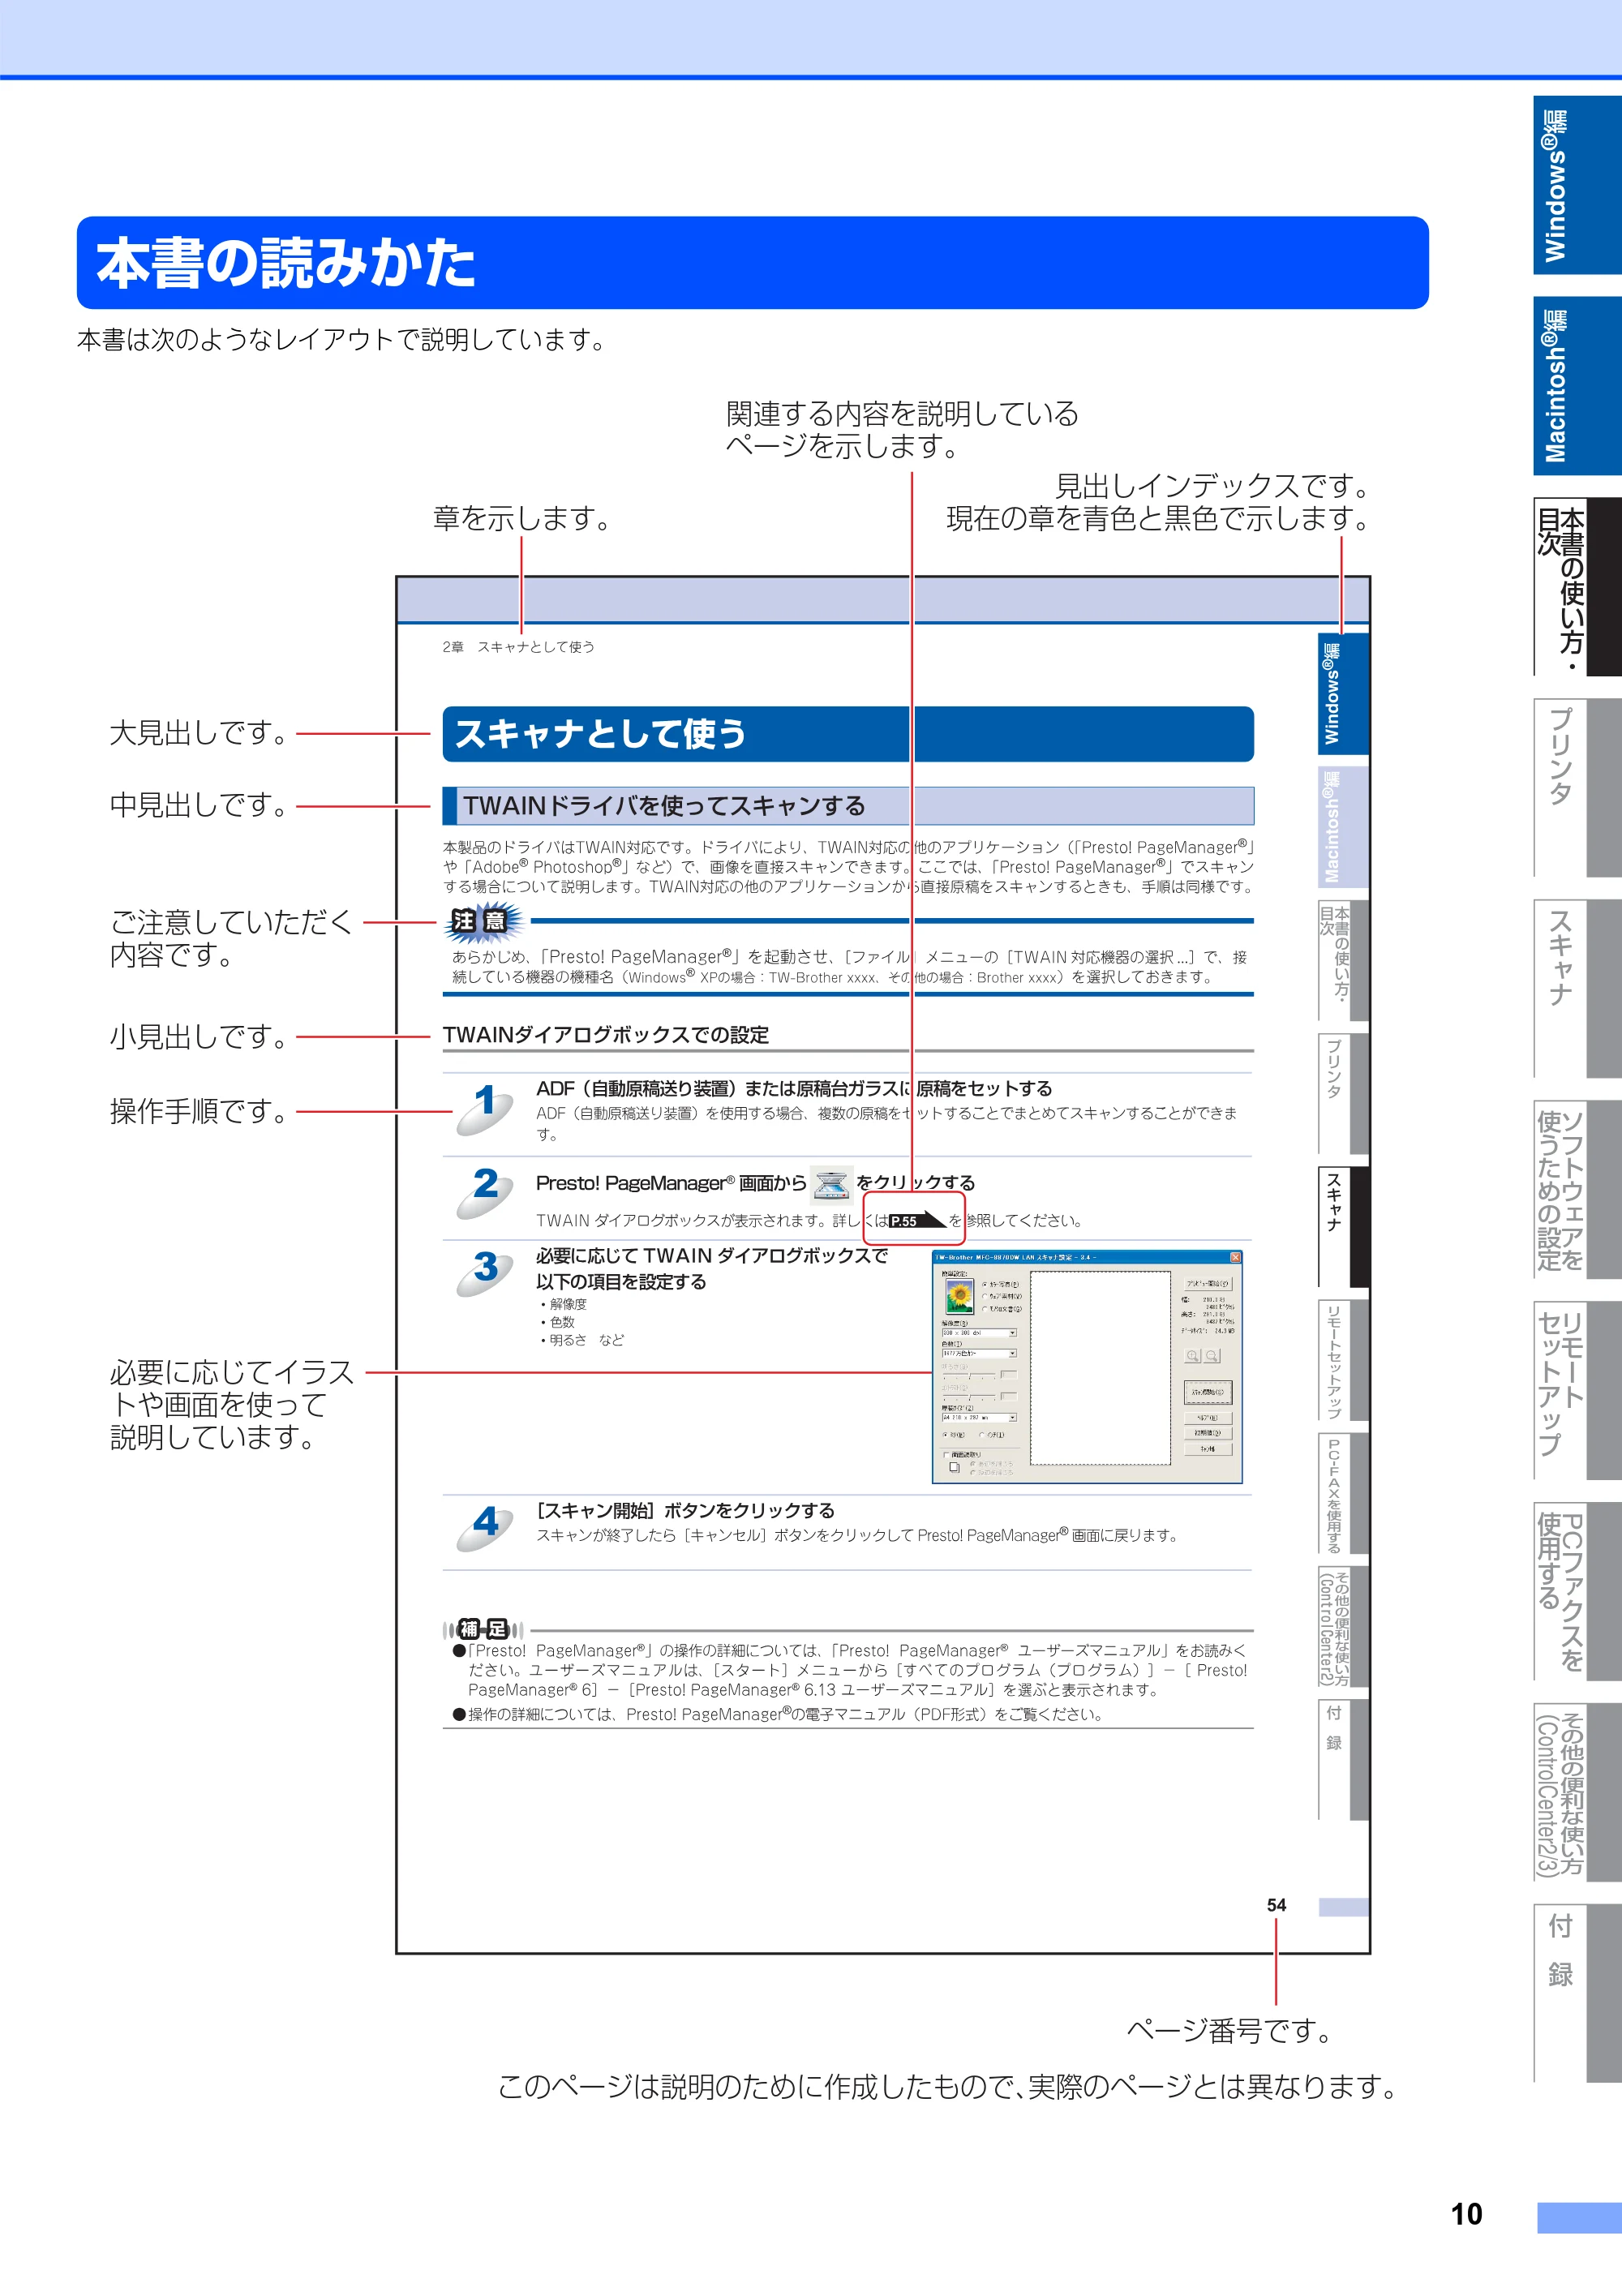Click the 2章 スキャナとして使う chapter label
The width and height of the screenshot is (1622, 2296).
point(518,647)
